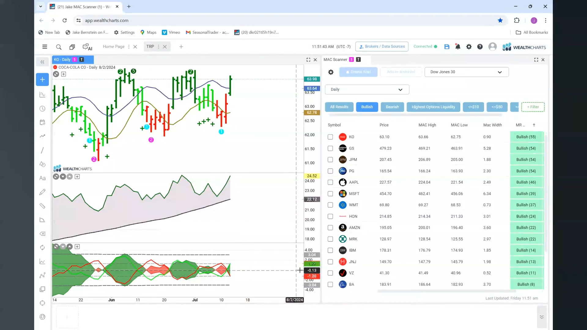Open the notifications bell
Viewport: 587px width, 330px height.
[x=458, y=47]
